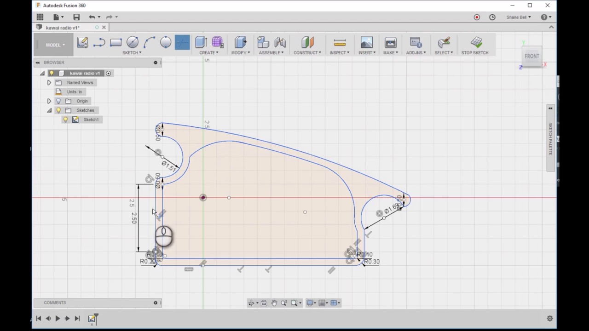The image size is (589, 331).
Task: Toggle visibility bulb of Sketch1
Action: [65, 120]
